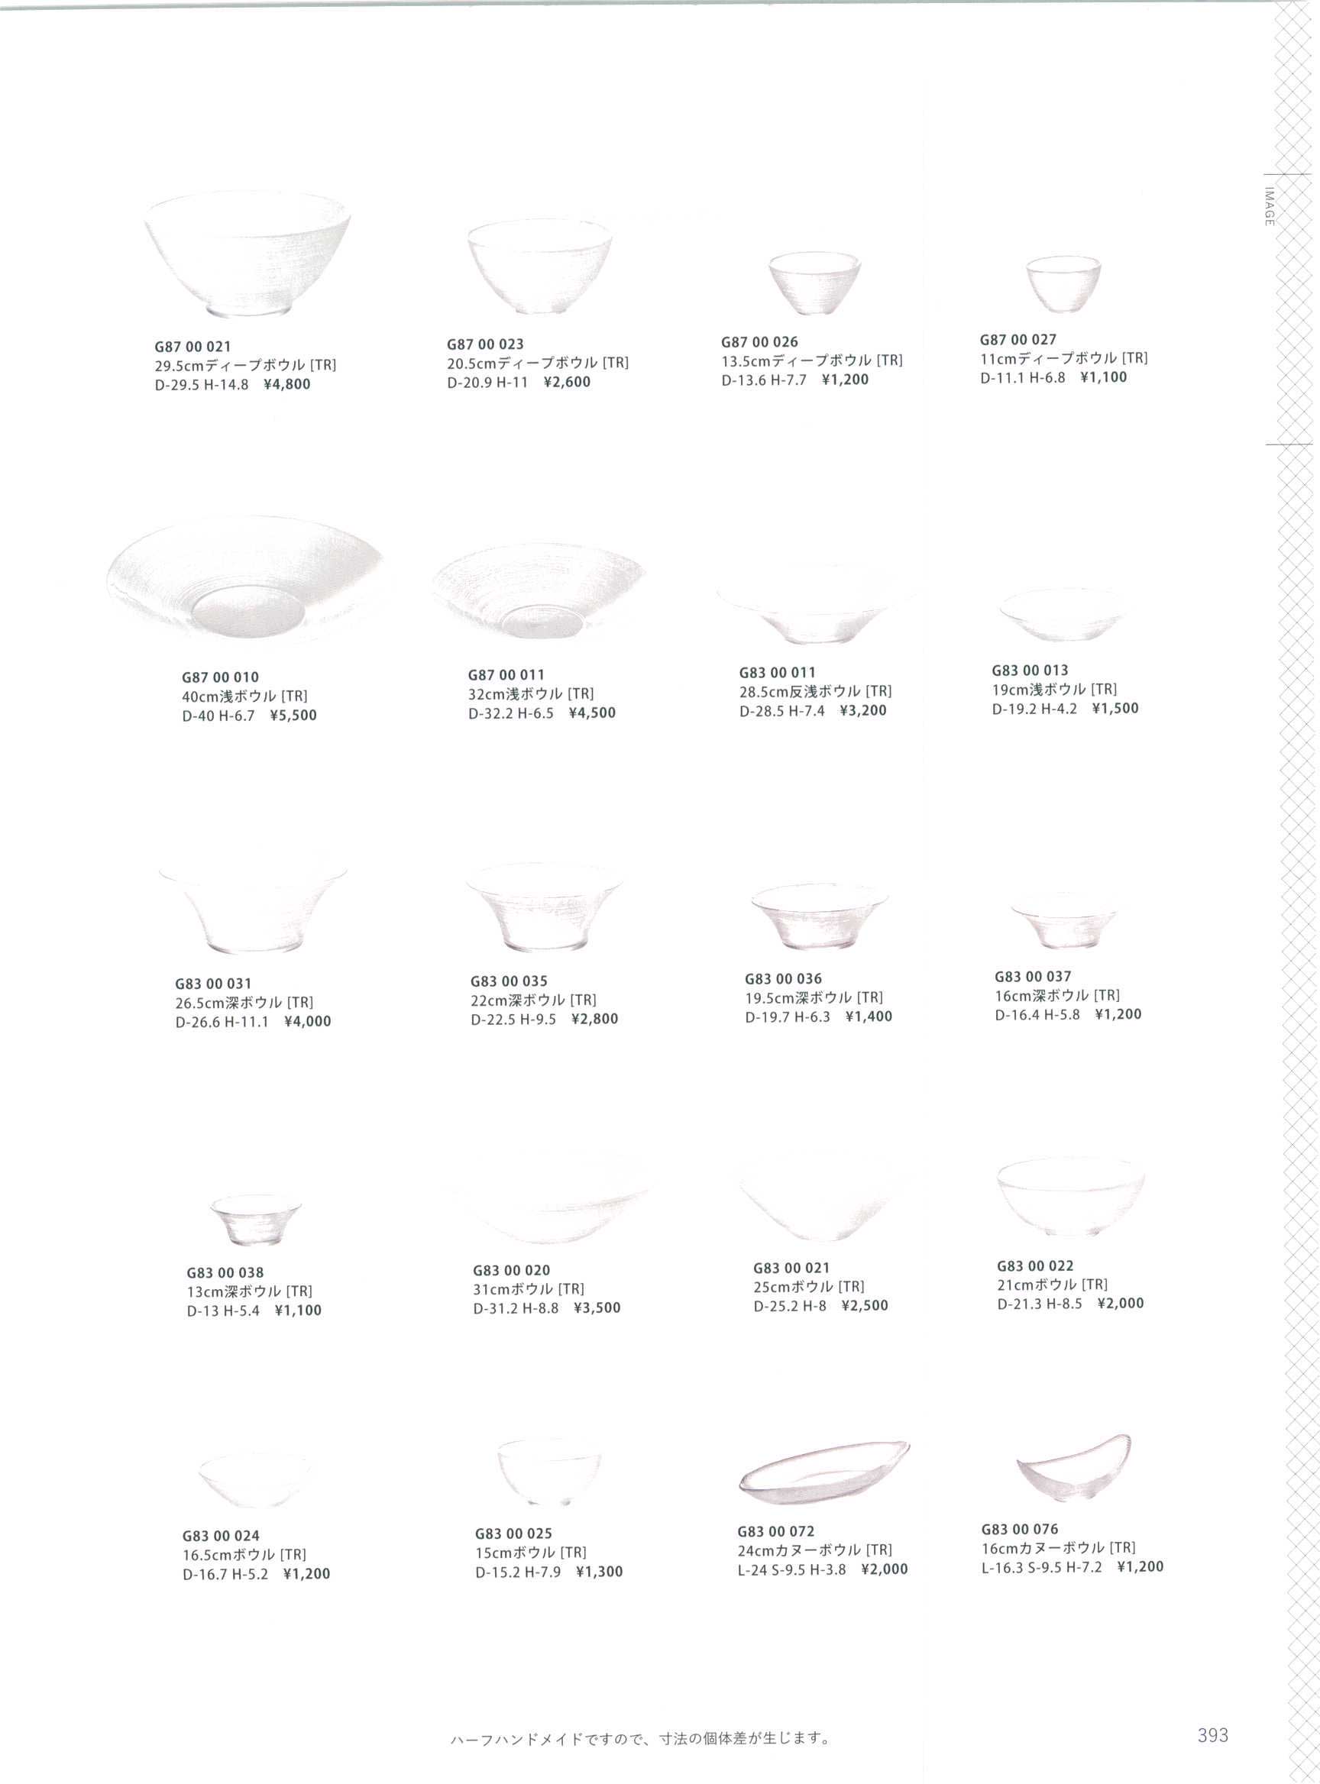Viewport: 1320px width, 1784px height.
Task: Select the ¥2,800 price of the 22cm bowl
Action: tap(595, 1019)
